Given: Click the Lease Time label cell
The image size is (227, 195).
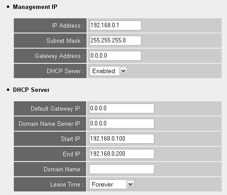Looking at the screenshot, I should tap(50, 184).
